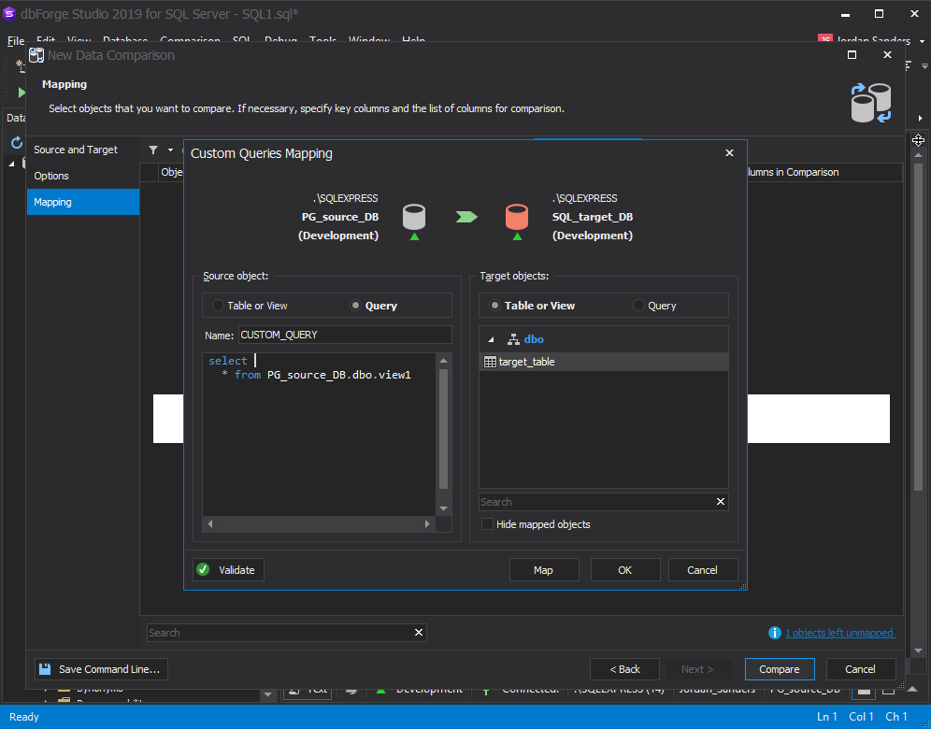Open the filter dropdown arrow
This screenshot has height=729, width=931.
click(x=170, y=150)
